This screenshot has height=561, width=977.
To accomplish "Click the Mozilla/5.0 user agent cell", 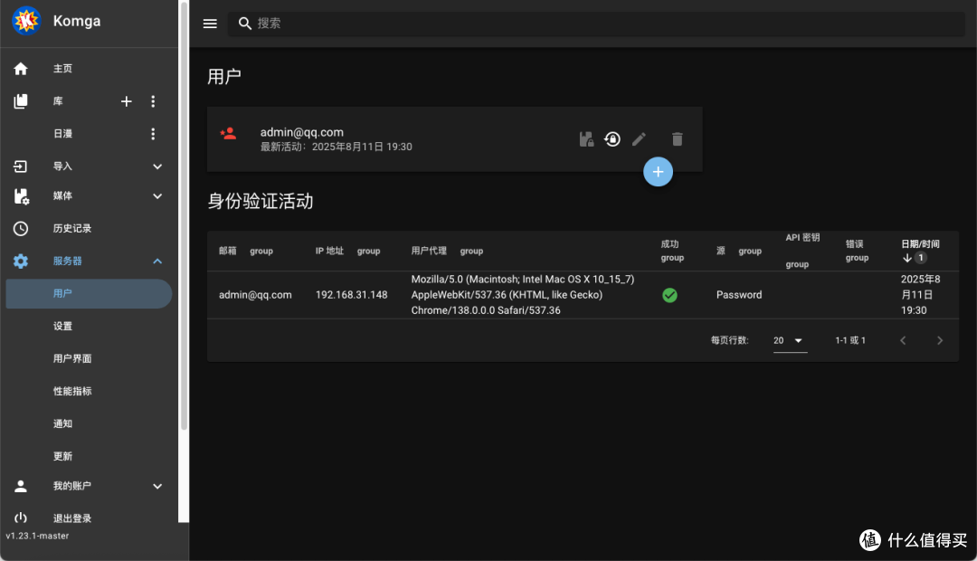I will point(523,295).
